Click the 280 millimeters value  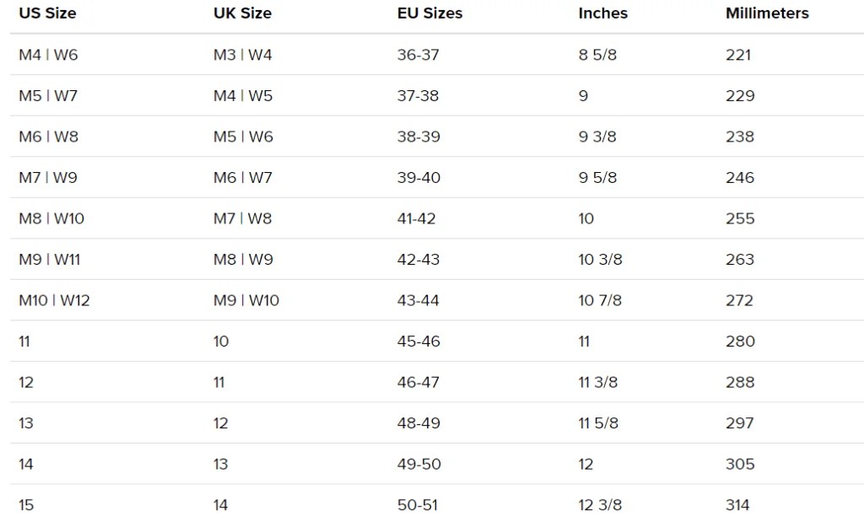(740, 341)
